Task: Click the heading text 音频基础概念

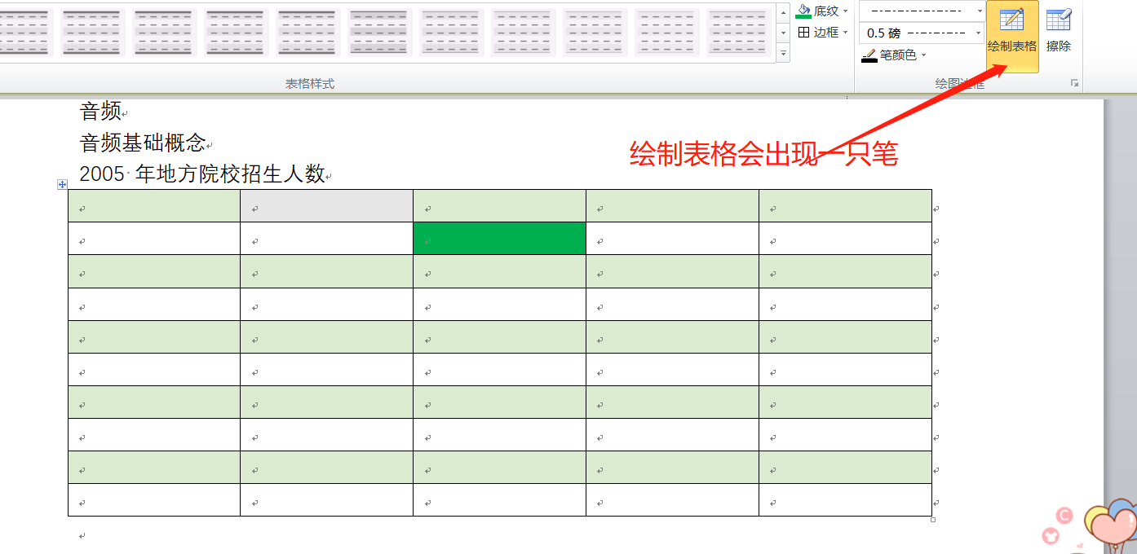Action: (x=143, y=143)
